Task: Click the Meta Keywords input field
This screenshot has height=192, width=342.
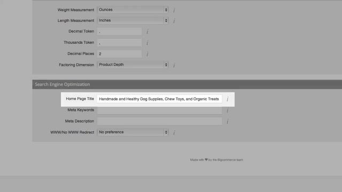Action: (159, 110)
